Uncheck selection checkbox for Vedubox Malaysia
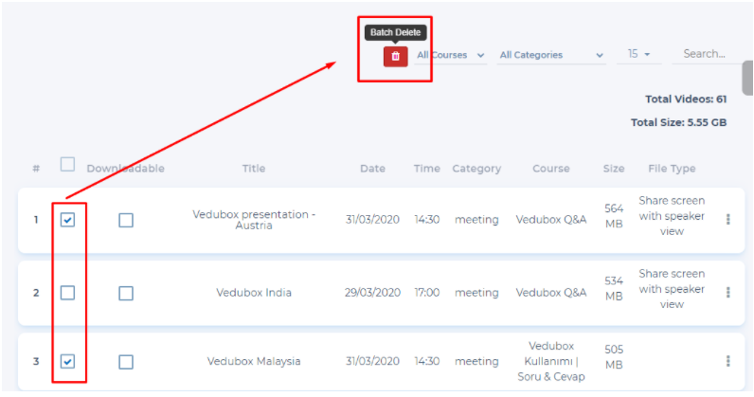The width and height of the screenshot is (754, 397). tap(68, 361)
